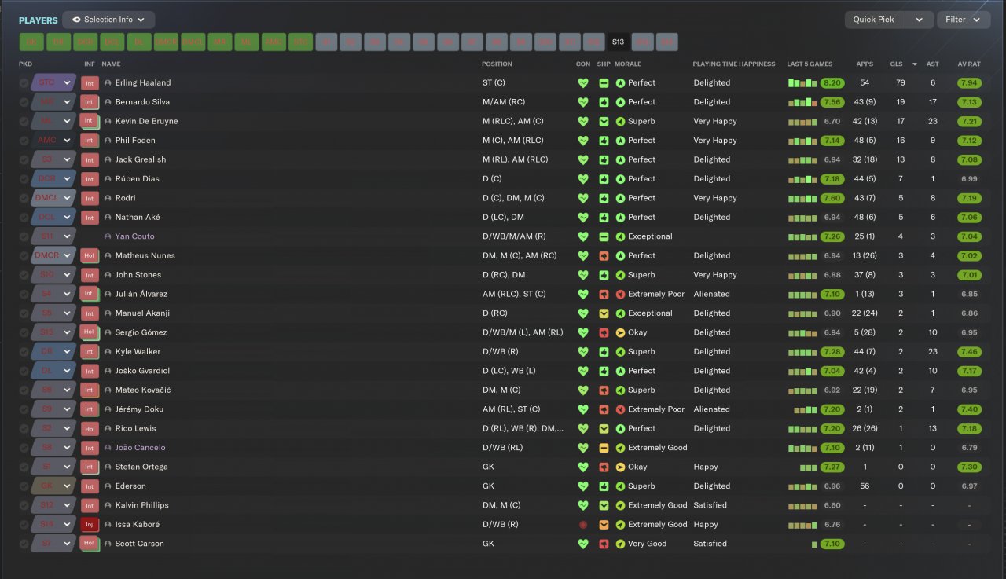Open Joško Gvardiol's player profile
This screenshot has height=579, width=1006.
[143, 371]
